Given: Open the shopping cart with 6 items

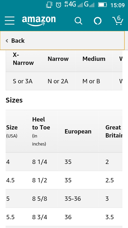Looking at the screenshot, I should pos(118,20).
